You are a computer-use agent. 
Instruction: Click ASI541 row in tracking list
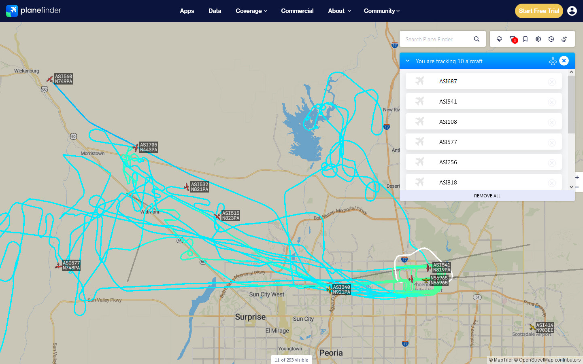(484, 101)
